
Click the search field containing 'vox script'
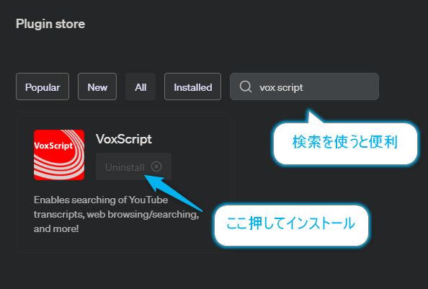tap(304, 86)
